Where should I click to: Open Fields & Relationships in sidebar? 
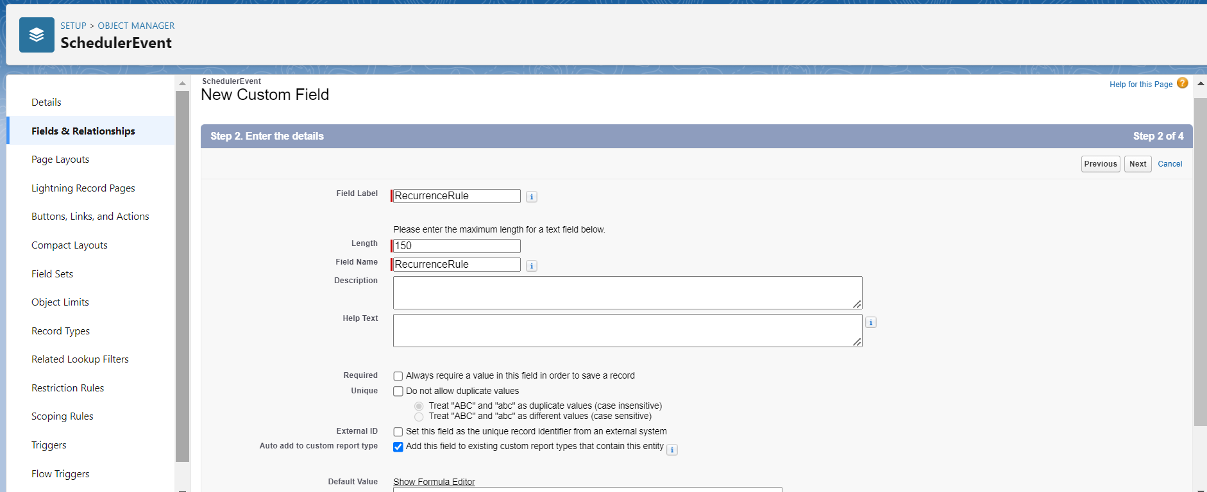(x=83, y=131)
